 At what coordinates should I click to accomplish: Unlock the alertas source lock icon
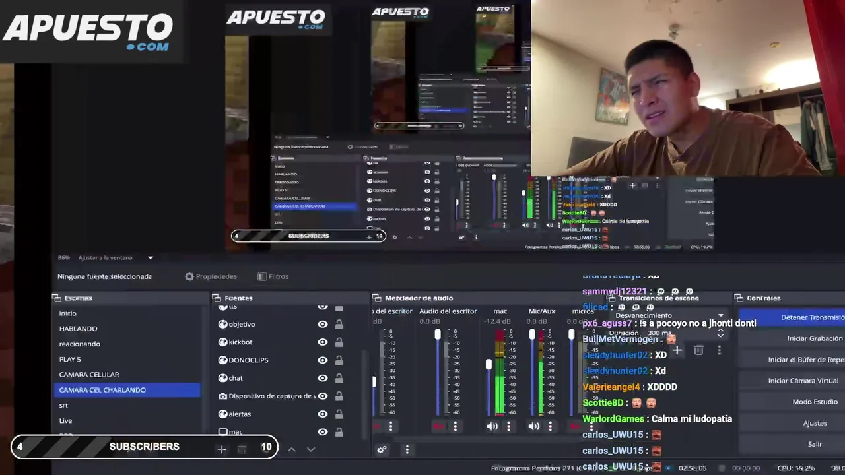339,414
